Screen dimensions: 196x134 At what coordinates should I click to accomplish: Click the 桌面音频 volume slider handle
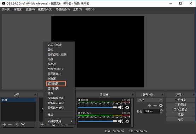[x=115, y=107]
